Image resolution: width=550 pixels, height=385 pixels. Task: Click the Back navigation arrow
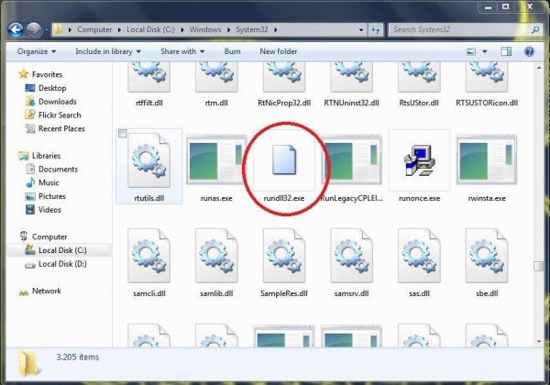(16, 30)
